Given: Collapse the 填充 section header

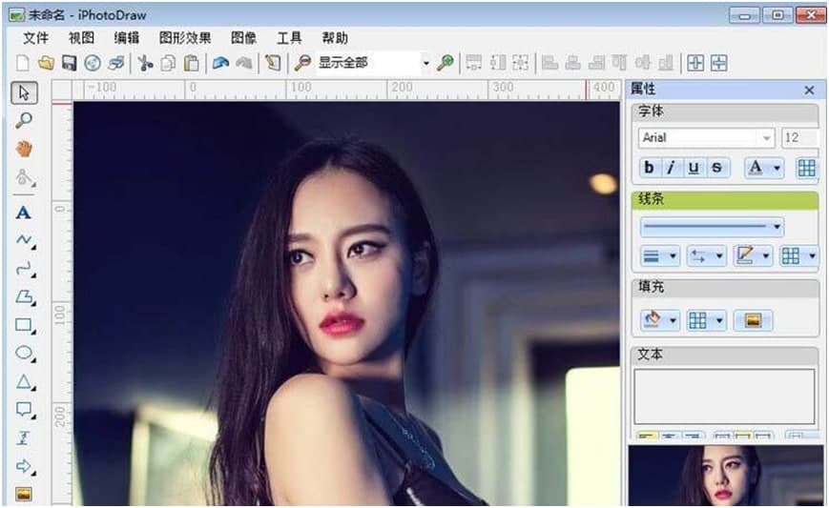Looking at the screenshot, I should [x=725, y=287].
